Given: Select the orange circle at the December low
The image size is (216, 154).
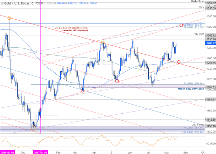Looking at the screenshot, I should pos(33,129).
